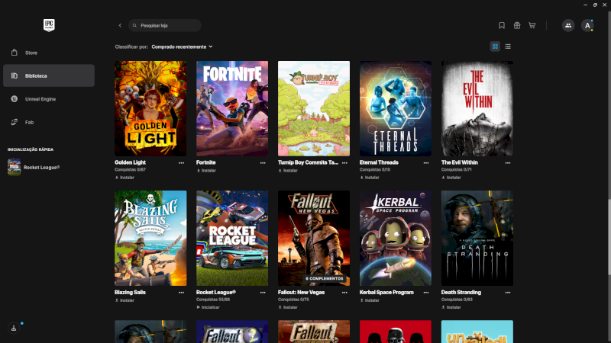Switch to grid view
Viewport: 611px width, 343px height.
click(x=495, y=46)
